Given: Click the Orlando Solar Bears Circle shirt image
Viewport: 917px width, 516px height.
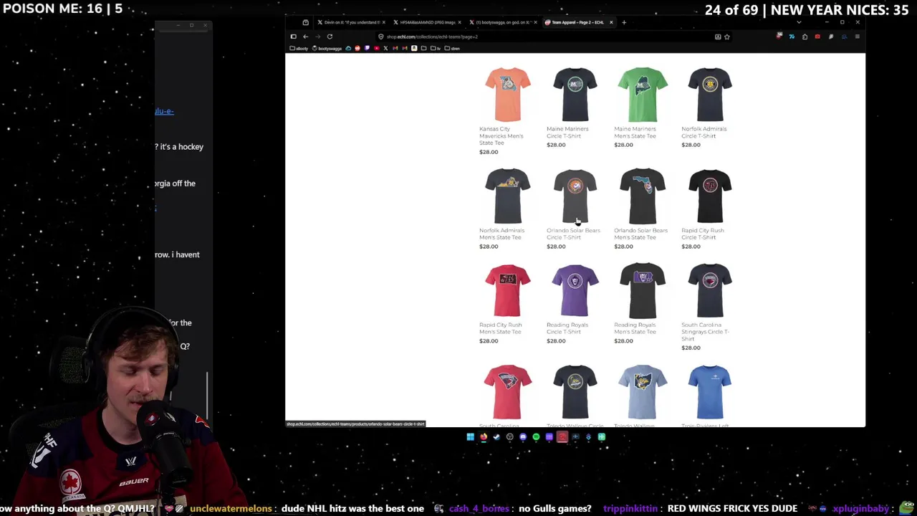Looking at the screenshot, I should point(575,196).
